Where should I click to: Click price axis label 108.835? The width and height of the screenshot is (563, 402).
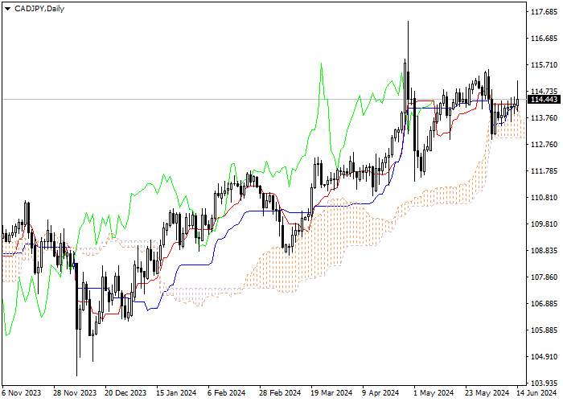(544, 251)
